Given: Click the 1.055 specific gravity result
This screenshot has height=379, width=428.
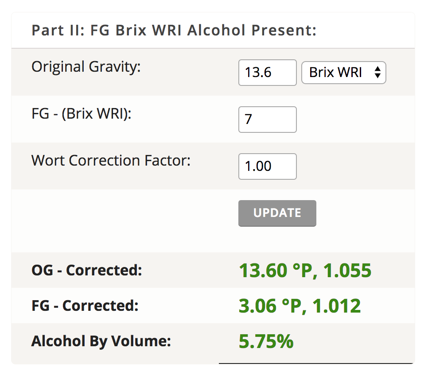Looking at the screenshot, I should pyautogui.click(x=347, y=270).
